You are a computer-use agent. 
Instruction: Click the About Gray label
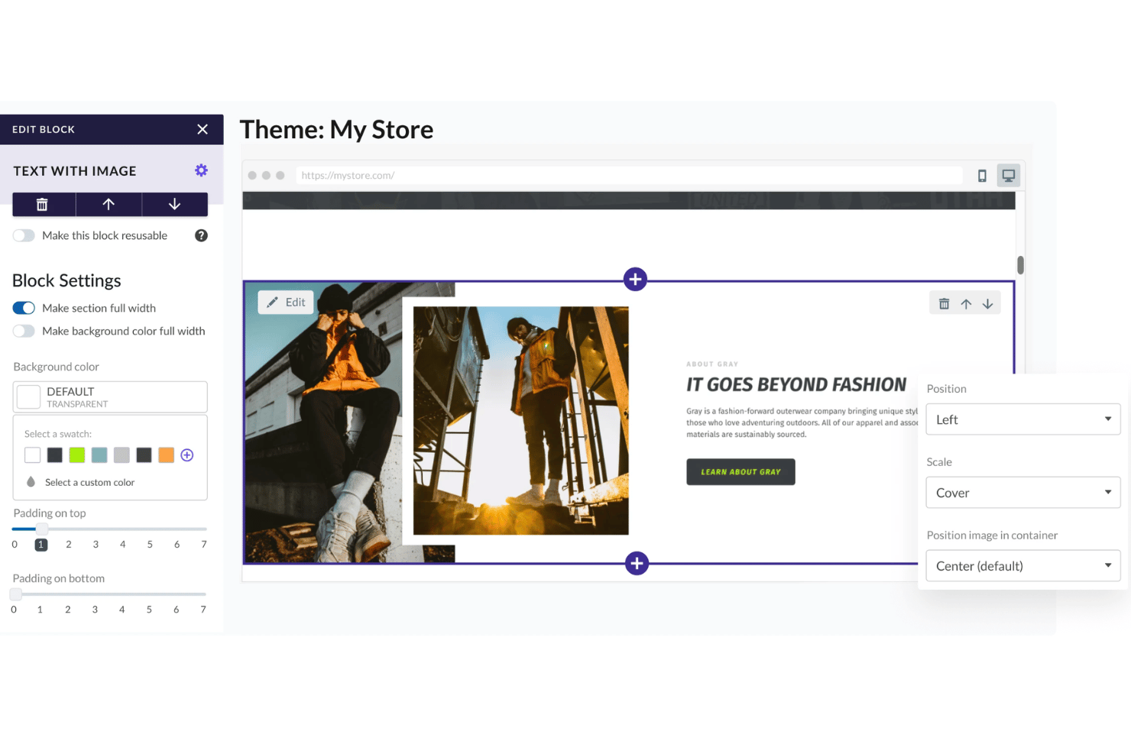pos(712,364)
